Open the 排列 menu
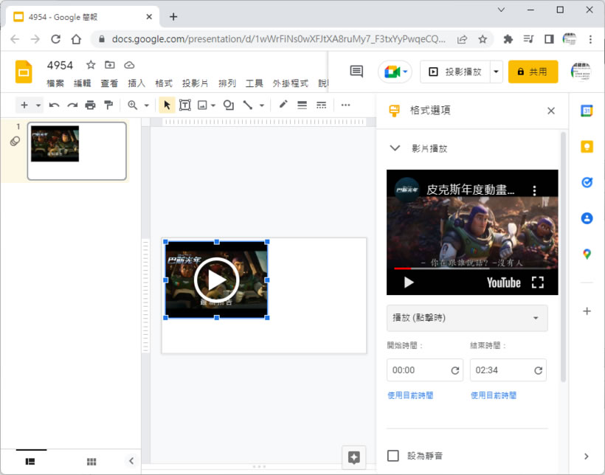The width and height of the screenshot is (605, 475). [x=227, y=83]
